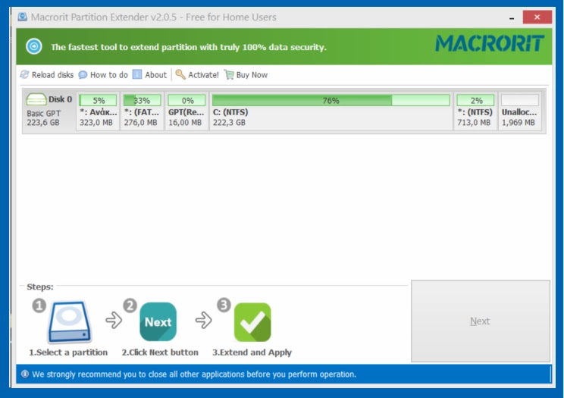Screen dimensions: 564x398
Task: Click the Macrorit app icon in title bar
Action: click(x=22, y=17)
